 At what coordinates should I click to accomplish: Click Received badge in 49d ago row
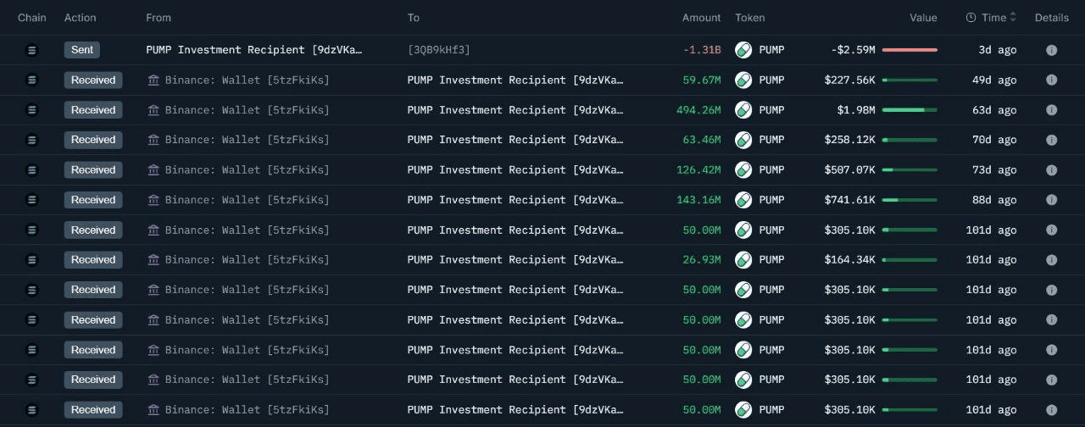coord(93,80)
